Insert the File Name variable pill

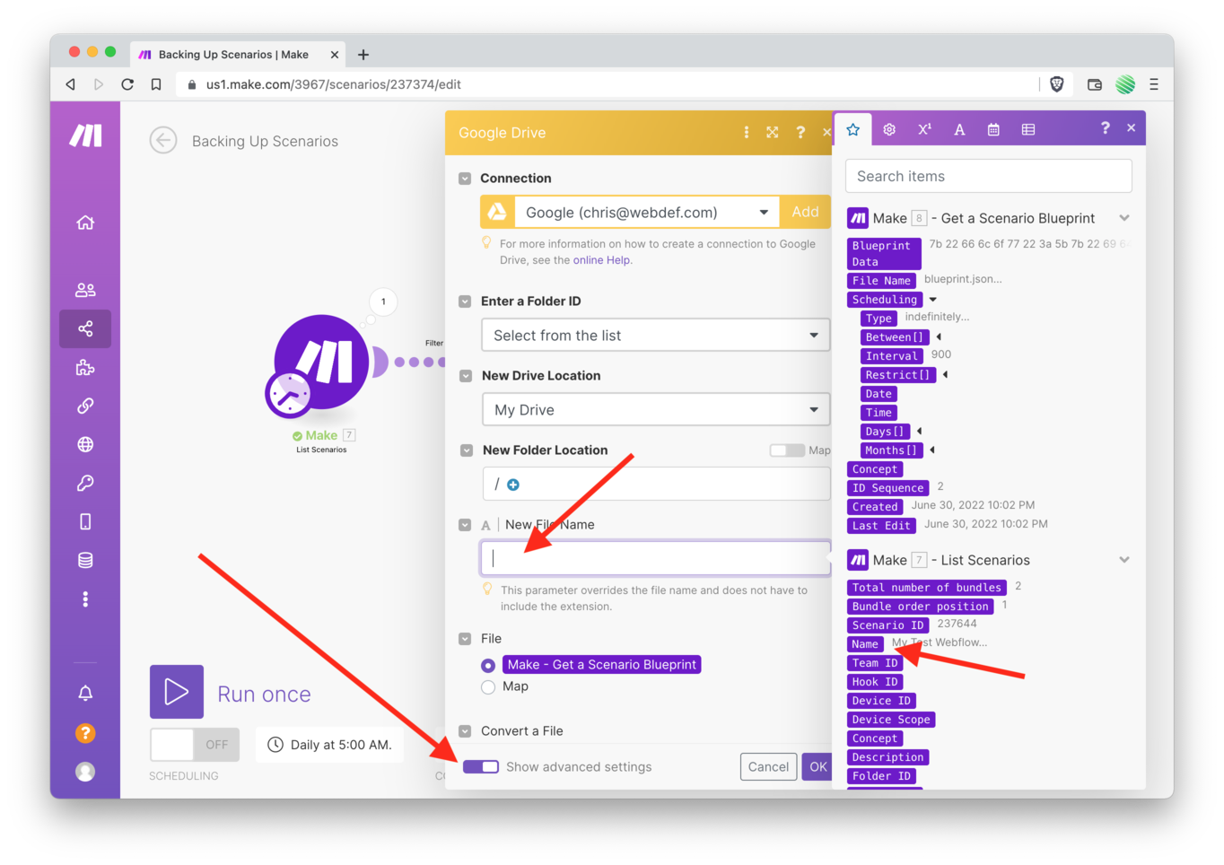(x=881, y=281)
